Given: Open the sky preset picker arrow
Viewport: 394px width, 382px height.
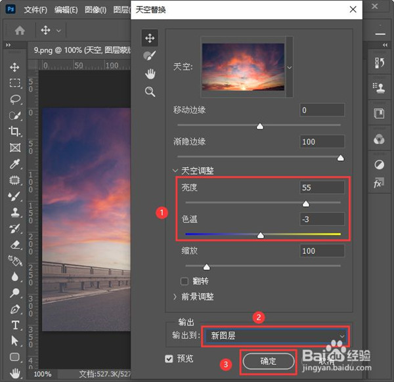Looking at the screenshot, I should [x=289, y=68].
